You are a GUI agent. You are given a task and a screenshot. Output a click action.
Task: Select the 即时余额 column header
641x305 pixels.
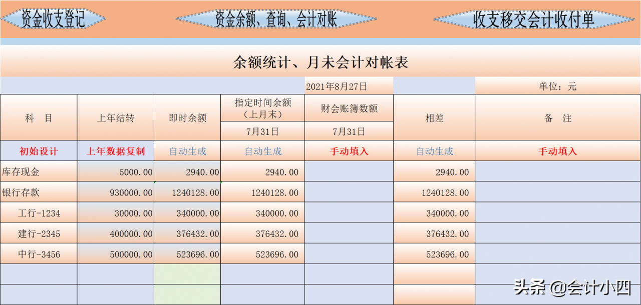click(x=187, y=117)
